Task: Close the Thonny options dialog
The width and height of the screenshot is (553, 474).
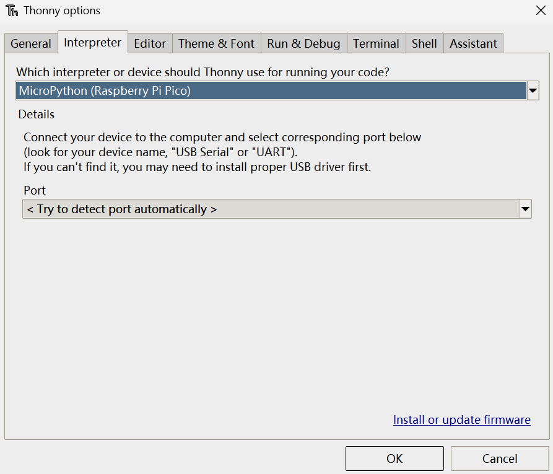Action: pos(540,11)
